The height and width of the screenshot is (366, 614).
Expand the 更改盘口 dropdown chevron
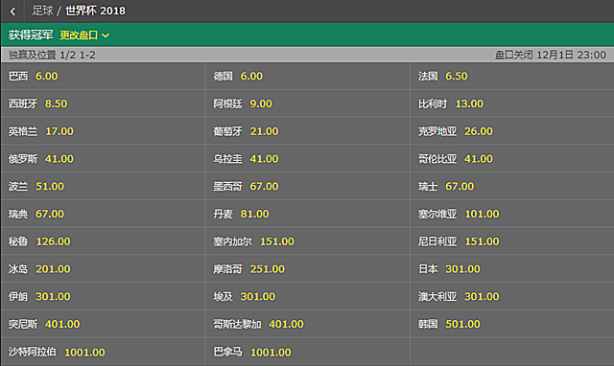click(x=106, y=35)
